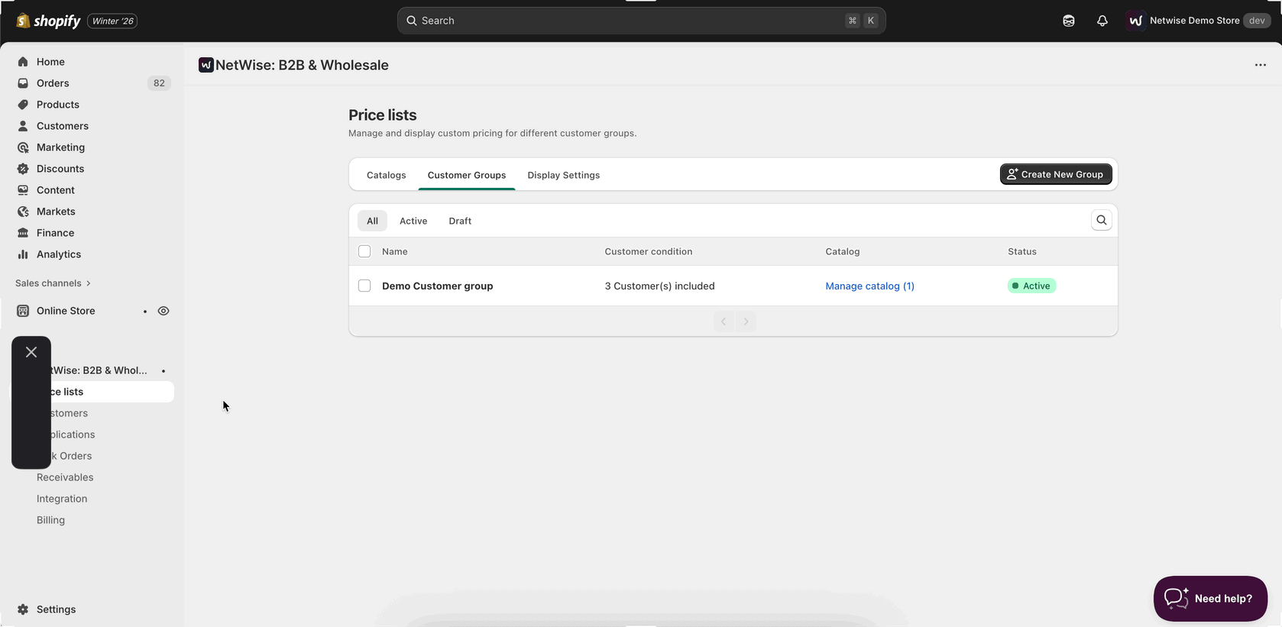1282x627 pixels.
Task: Click the Shopify logo
Action: click(x=49, y=21)
